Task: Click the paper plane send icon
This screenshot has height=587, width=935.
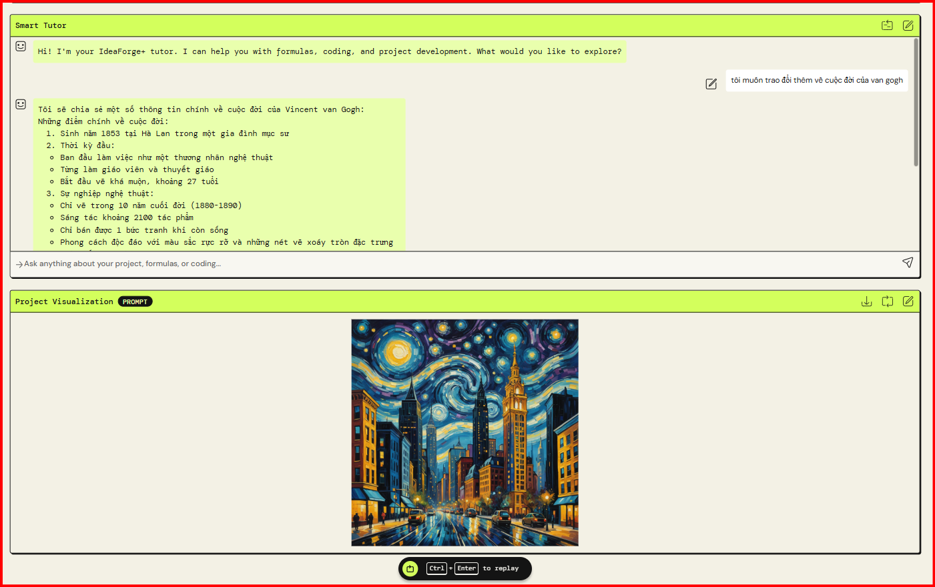Action: click(x=908, y=263)
